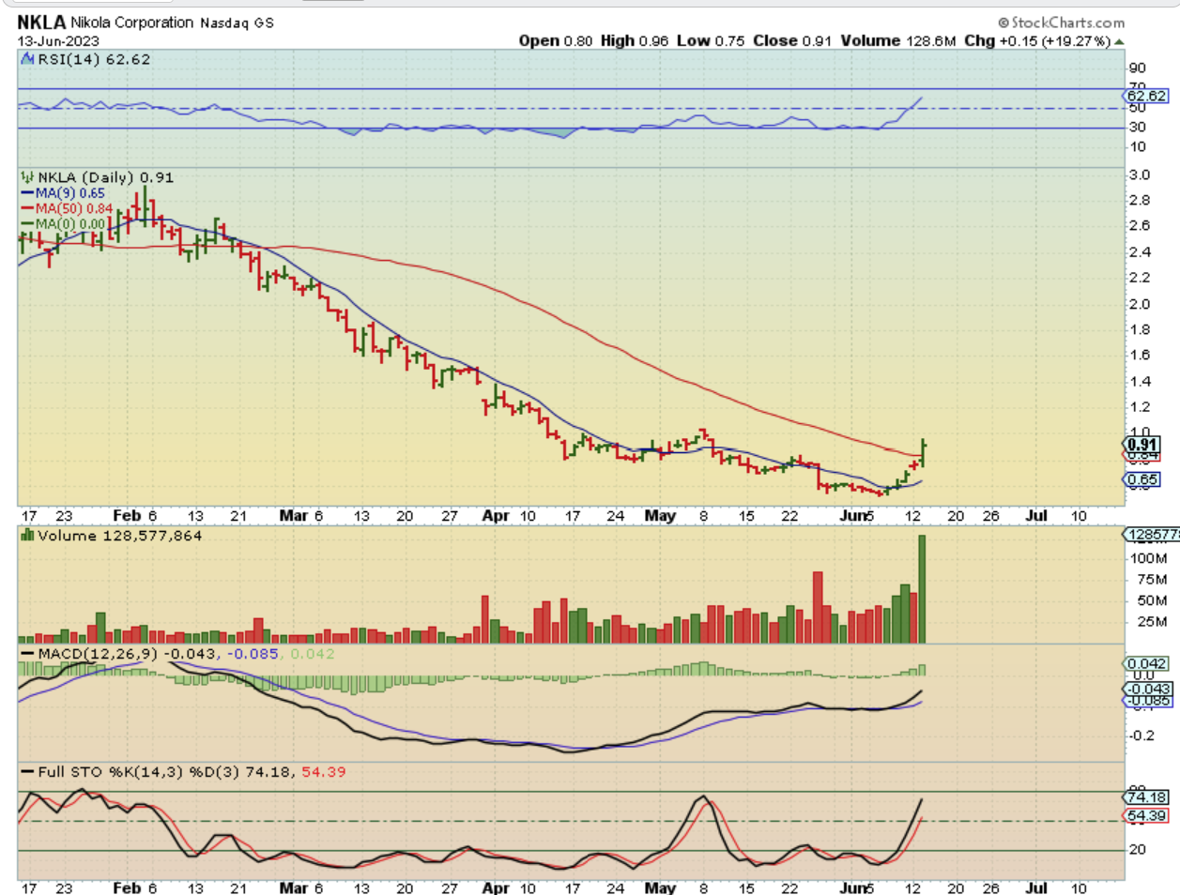Click the 54.39 stochastic %D axis tag
Screen dimensions: 1180x895
(x=1146, y=816)
